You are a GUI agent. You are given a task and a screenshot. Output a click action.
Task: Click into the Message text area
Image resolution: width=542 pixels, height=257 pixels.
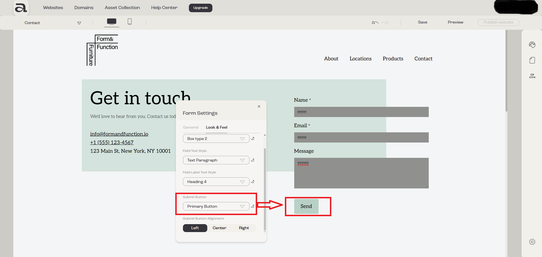(361, 173)
